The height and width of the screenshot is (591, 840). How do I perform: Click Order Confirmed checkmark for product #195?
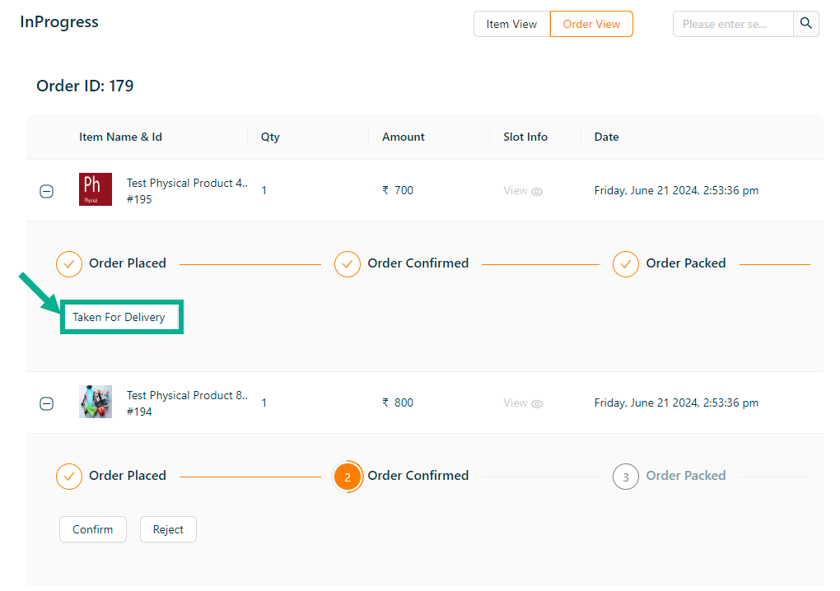348,263
